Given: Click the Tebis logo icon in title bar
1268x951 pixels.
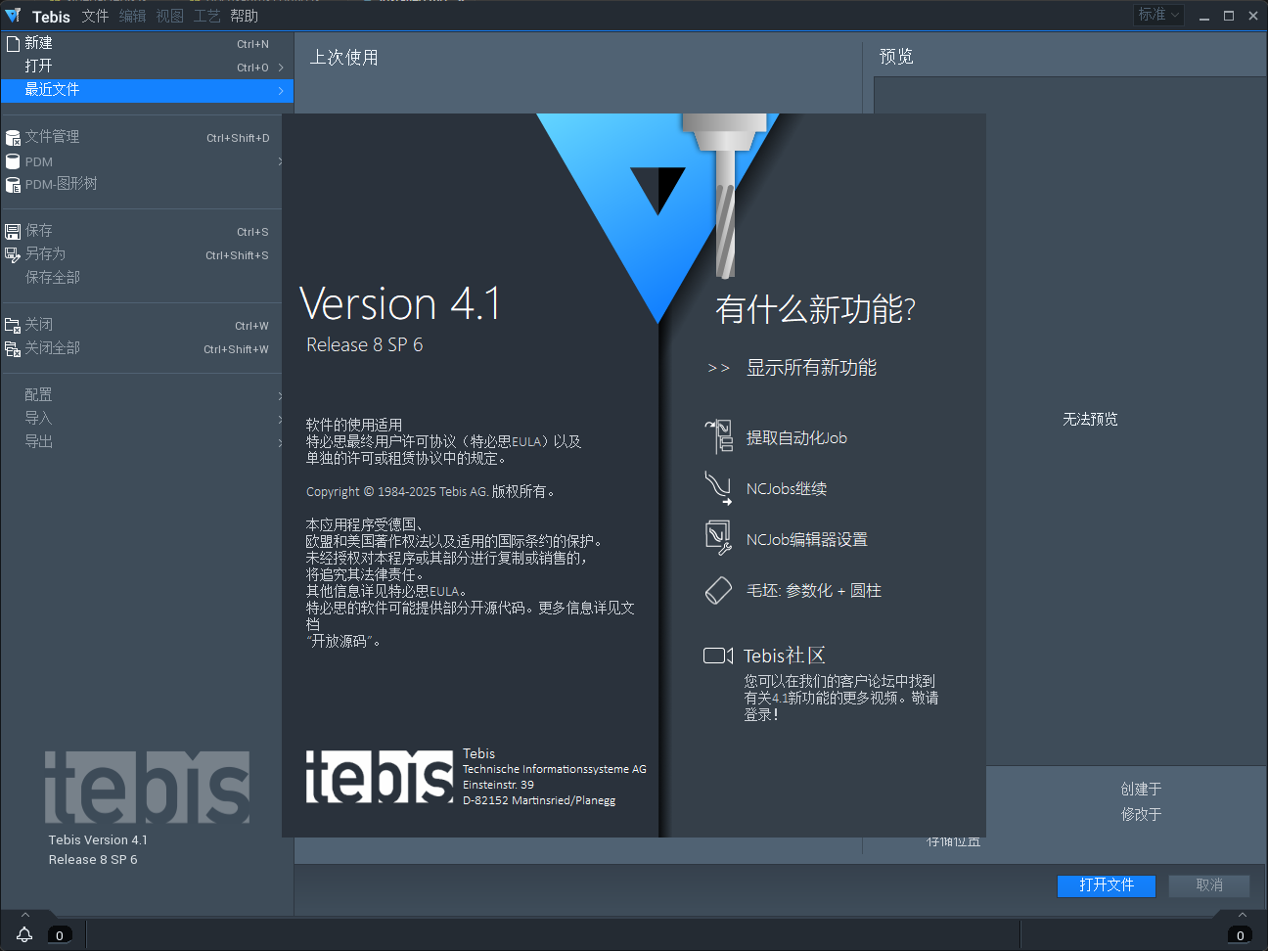Looking at the screenshot, I should (13, 15).
